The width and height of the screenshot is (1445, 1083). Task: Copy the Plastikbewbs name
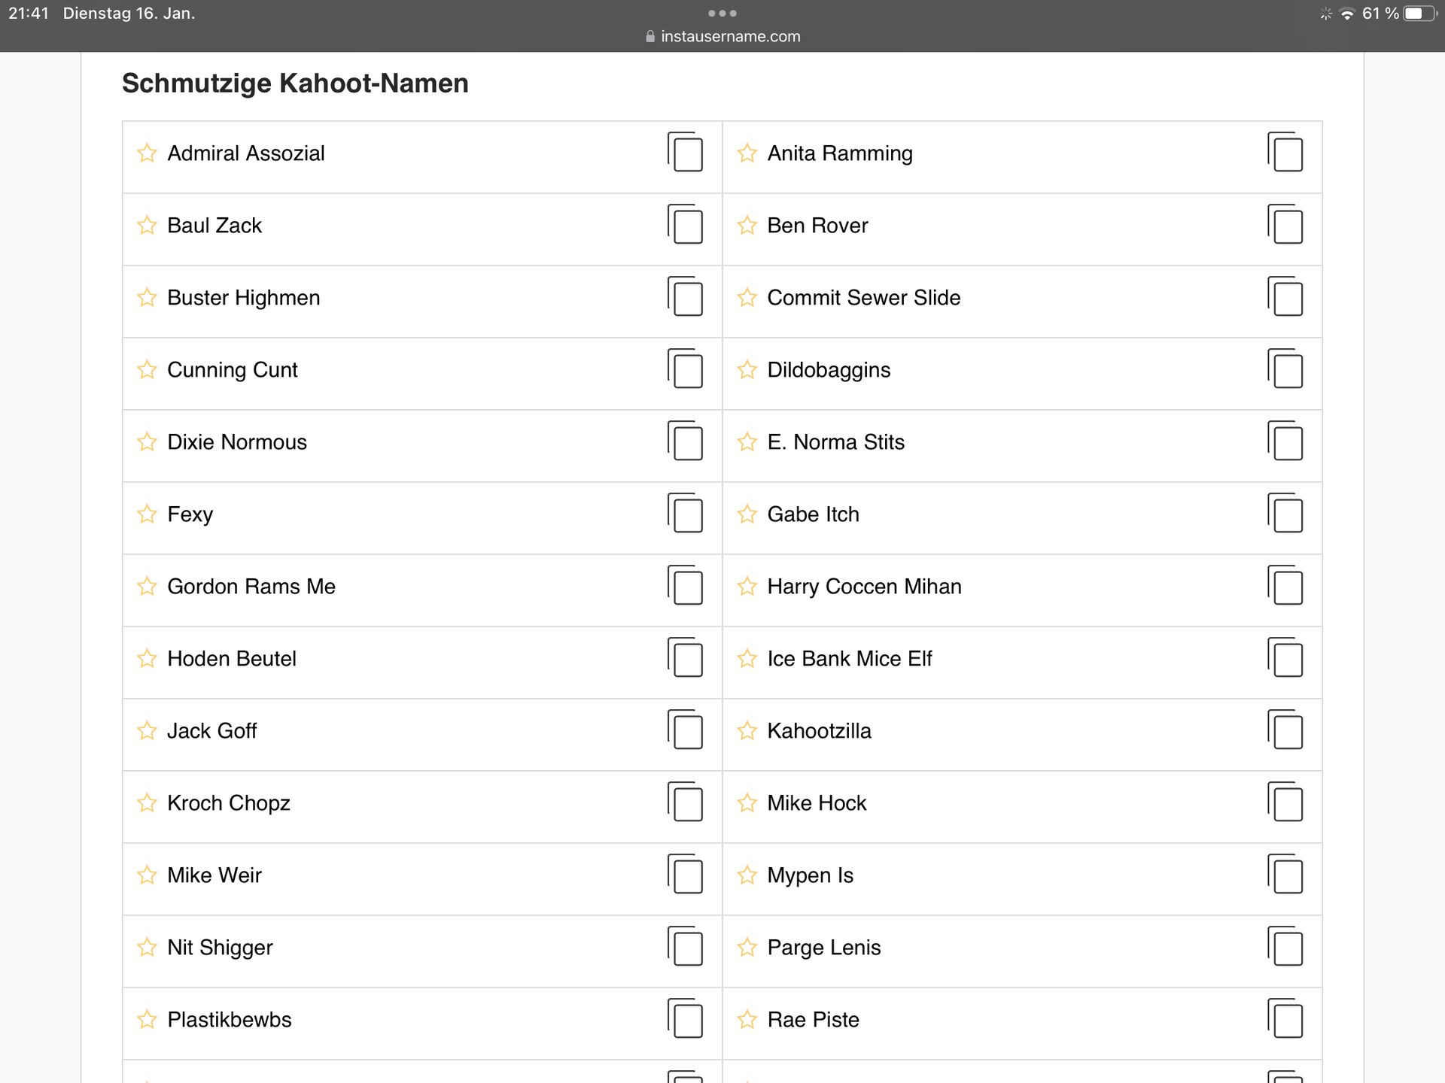coord(685,1019)
